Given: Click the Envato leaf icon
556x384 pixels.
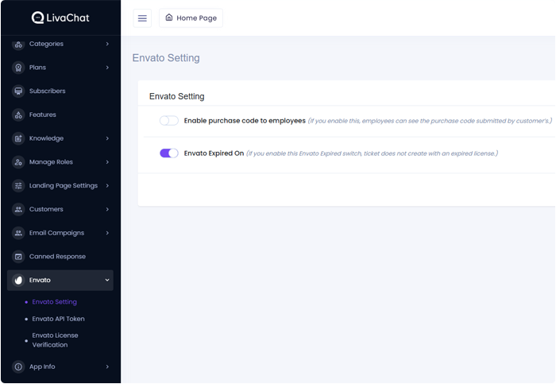Looking at the screenshot, I should tap(18, 280).
